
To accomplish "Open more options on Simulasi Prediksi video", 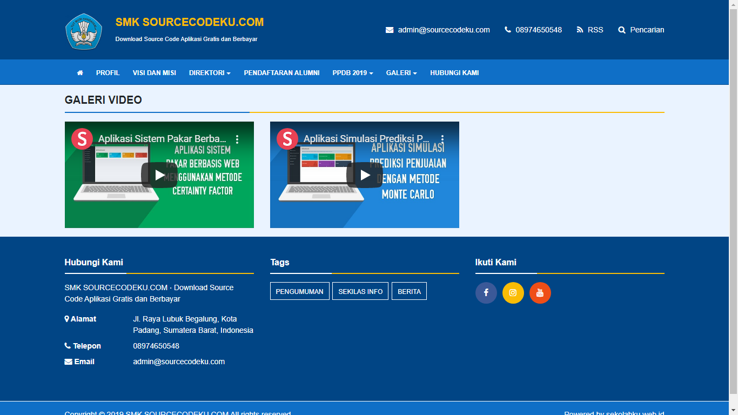I will (x=442, y=139).
